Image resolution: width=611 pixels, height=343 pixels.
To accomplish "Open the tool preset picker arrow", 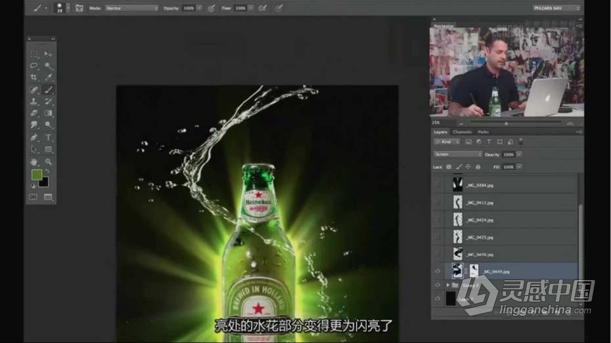I will click(46, 8).
